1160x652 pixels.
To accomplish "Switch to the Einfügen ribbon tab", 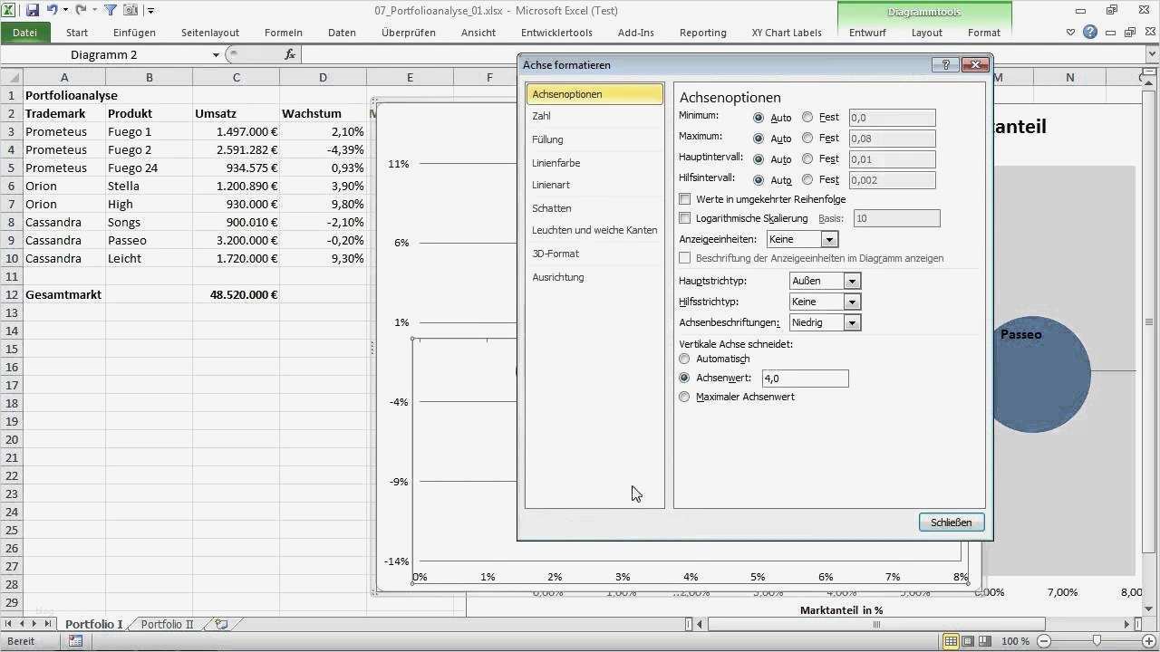I will pyautogui.click(x=134, y=33).
